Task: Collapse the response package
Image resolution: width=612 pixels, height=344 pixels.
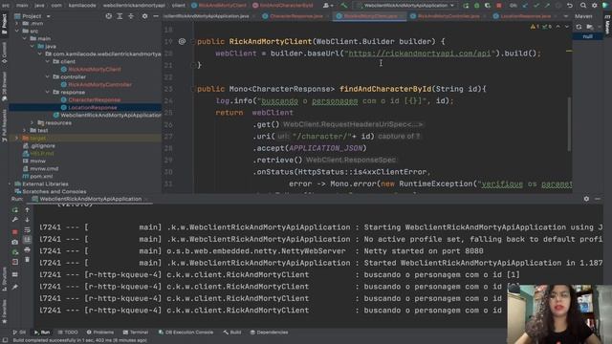Action: (x=48, y=92)
